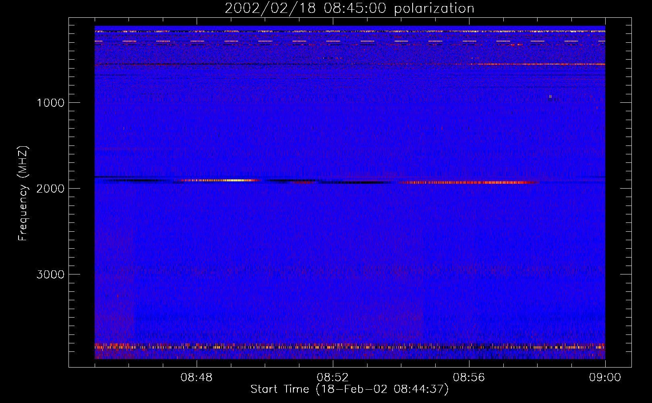This screenshot has height=403, width=652.
Task: Click the 08:48 time tick label
Action: 197,378
